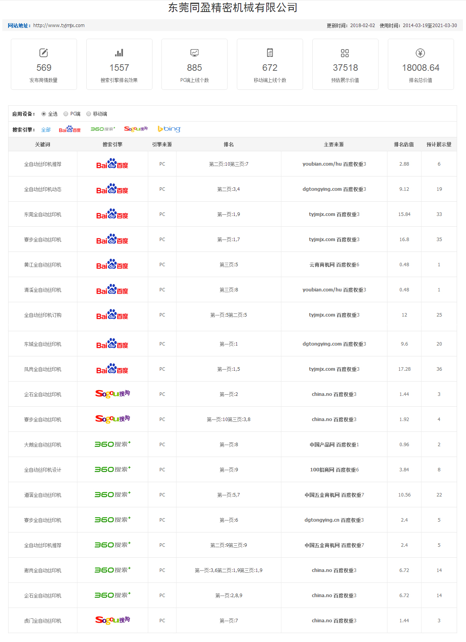466x642 pixels.
Task: Click Baidu logo in 清溪全自动丝印机 row
Action: 112,289
